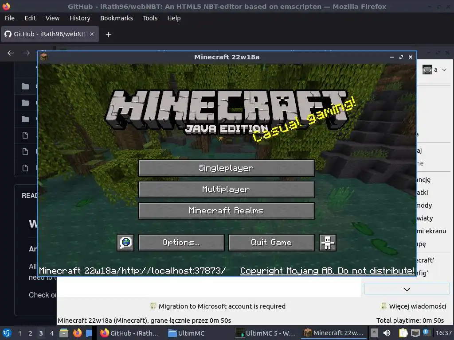Go forward in Firefox navigation
This screenshot has height=340, width=454.
(27, 53)
